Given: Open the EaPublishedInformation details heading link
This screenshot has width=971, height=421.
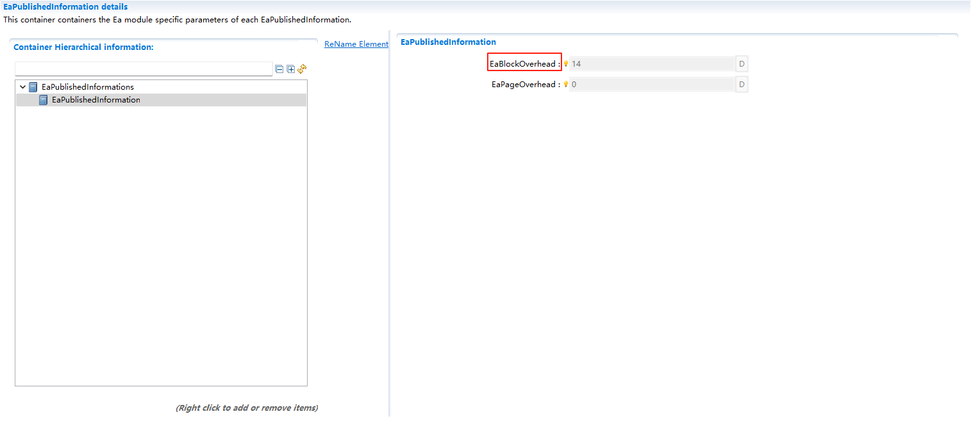Looking at the screenshot, I should [65, 6].
